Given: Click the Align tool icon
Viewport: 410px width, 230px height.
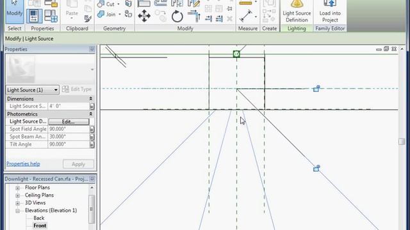Looking at the screenshot, I should click(x=144, y=3).
